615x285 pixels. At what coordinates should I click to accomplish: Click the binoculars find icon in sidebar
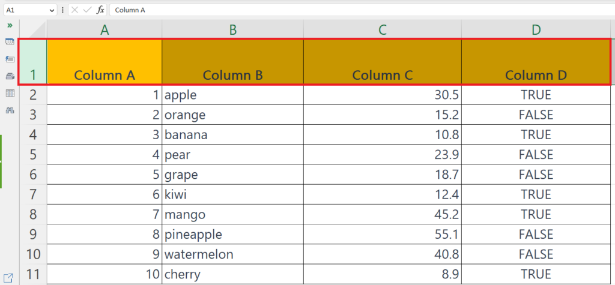pyautogui.click(x=10, y=110)
